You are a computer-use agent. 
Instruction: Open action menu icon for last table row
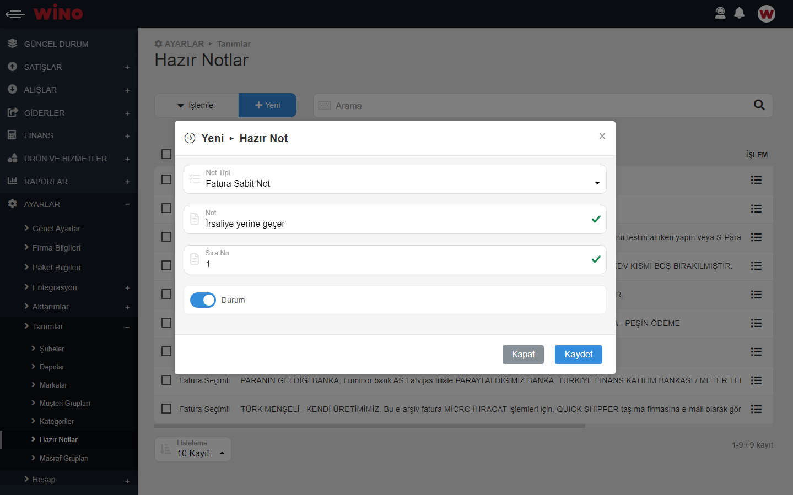coord(756,409)
